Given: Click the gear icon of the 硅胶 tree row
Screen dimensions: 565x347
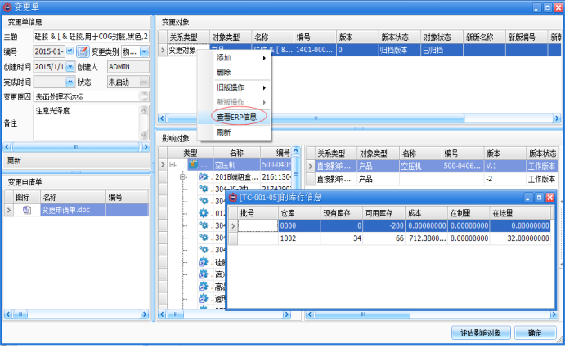Looking at the screenshot, I should click(204, 262).
